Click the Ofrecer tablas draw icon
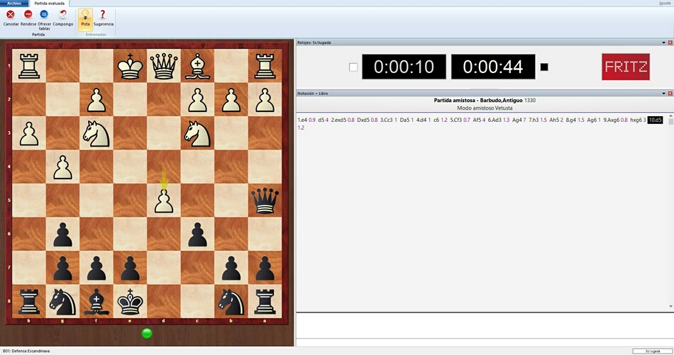674x355 pixels. (x=44, y=15)
